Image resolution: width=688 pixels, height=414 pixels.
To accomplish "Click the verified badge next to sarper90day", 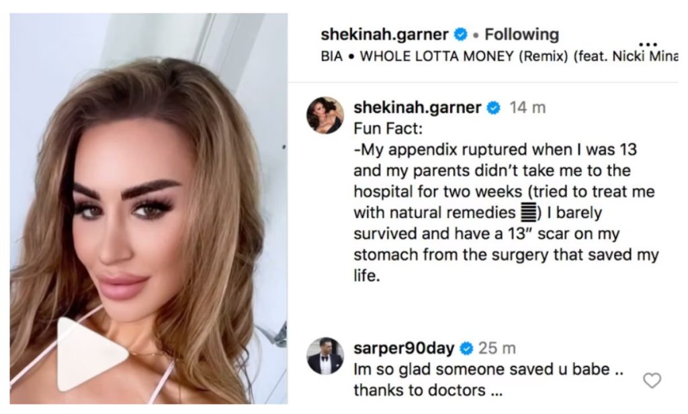I will click(x=466, y=348).
